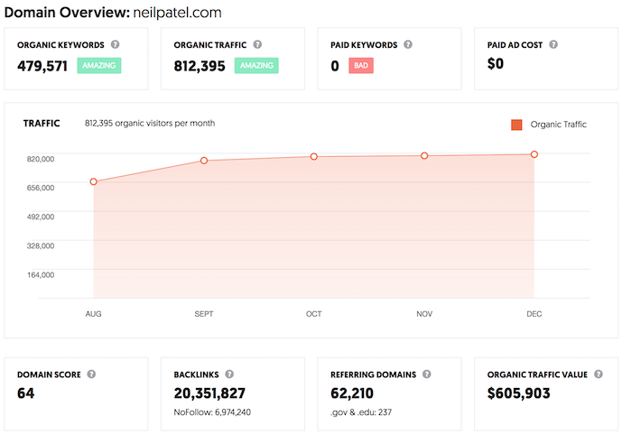Click the OCT data point on chart
The height and width of the screenshot is (434, 622).
point(314,157)
